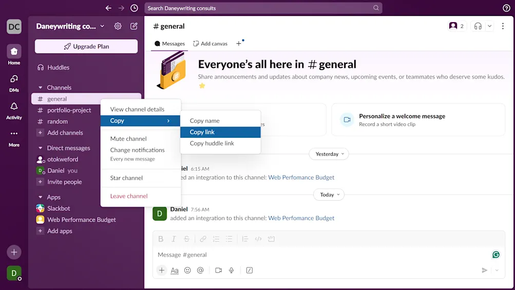Go to Home in the sidebar
This screenshot has height=290, width=515.
tap(14, 55)
